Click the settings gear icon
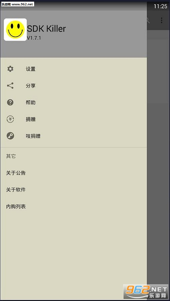Screen dimensions: 170x301 click(10, 69)
